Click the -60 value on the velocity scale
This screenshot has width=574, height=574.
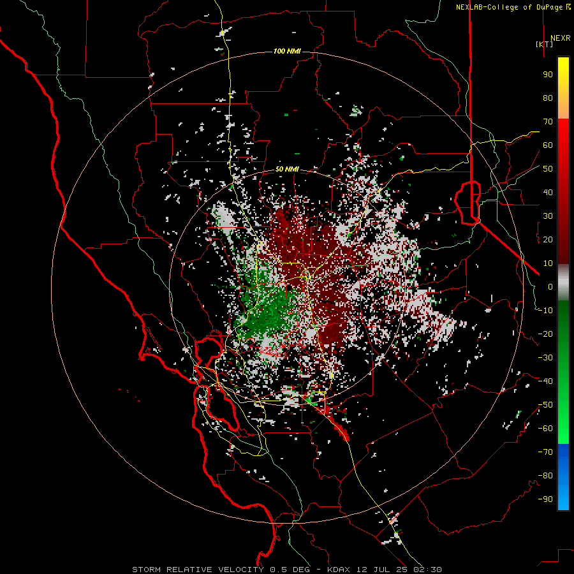545,429
